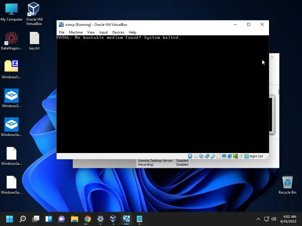Select My Computer desktop icon

pos(12,12)
